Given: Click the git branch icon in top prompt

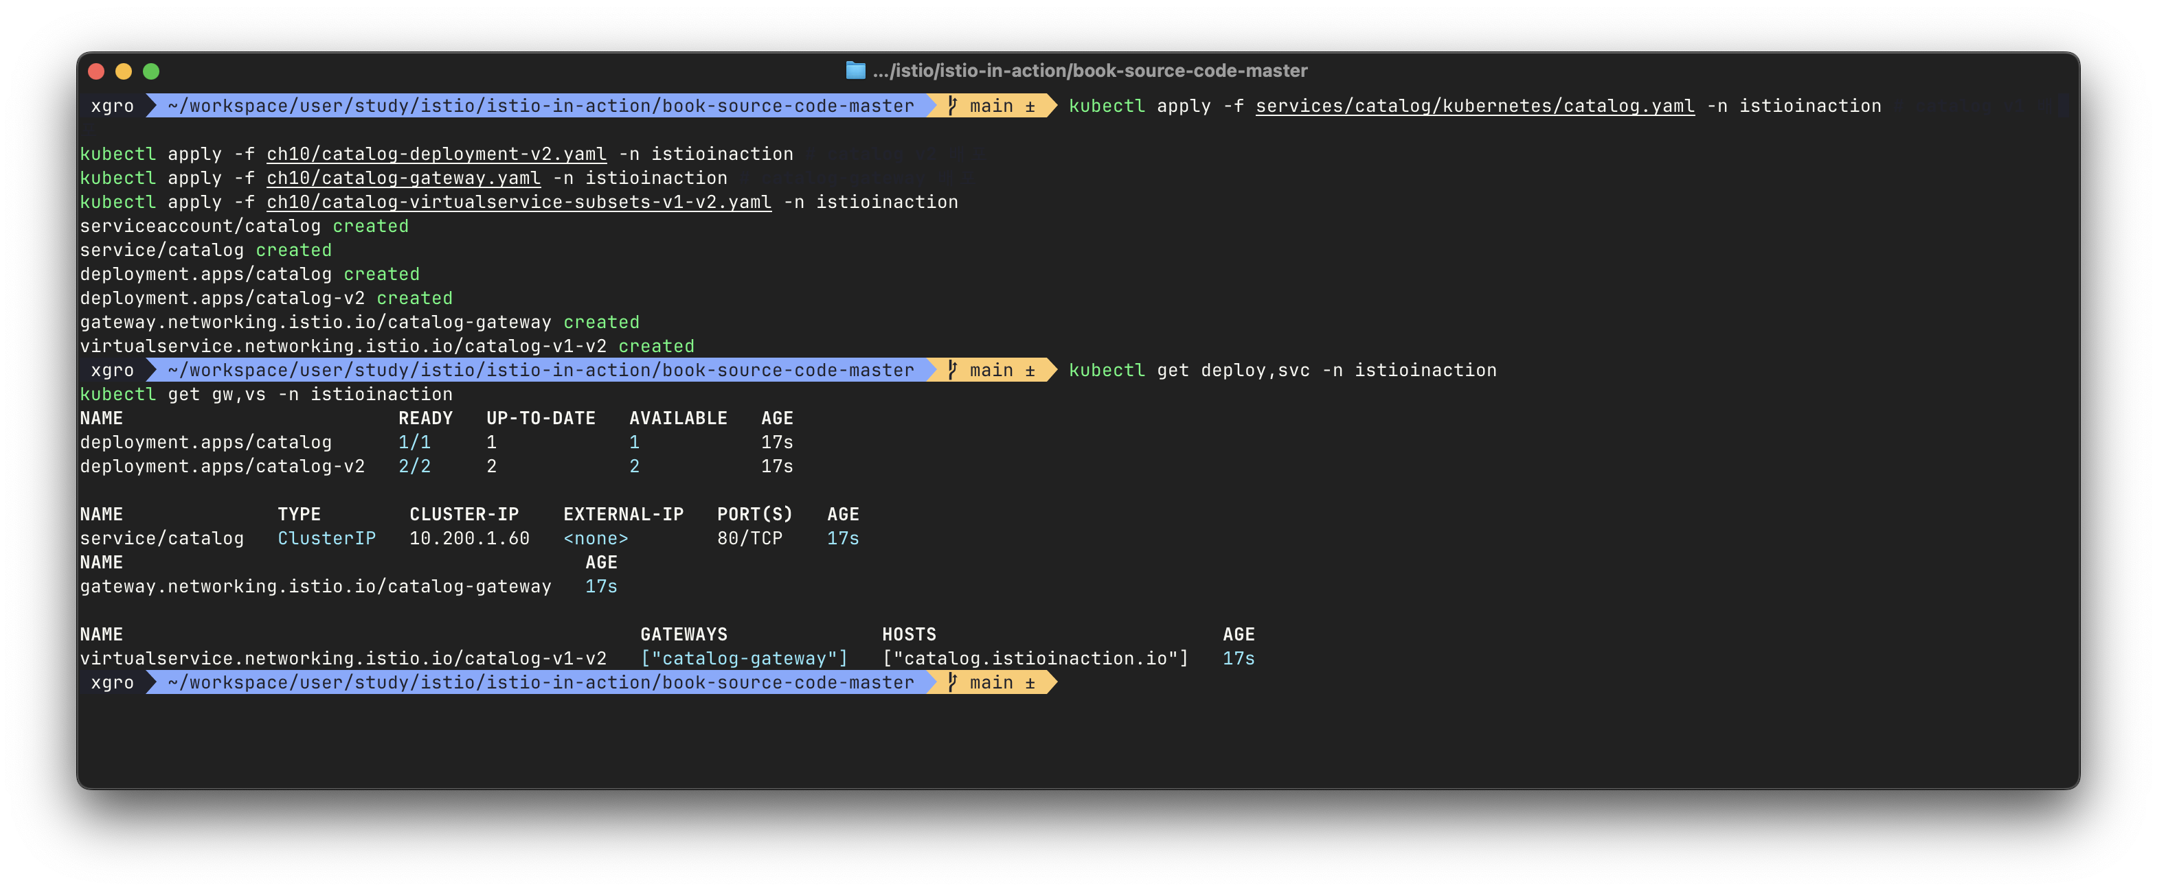Looking at the screenshot, I should (x=952, y=106).
